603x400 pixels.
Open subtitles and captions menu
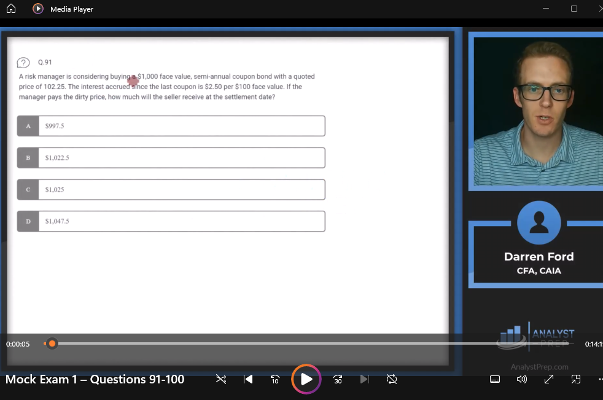click(x=495, y=379)
